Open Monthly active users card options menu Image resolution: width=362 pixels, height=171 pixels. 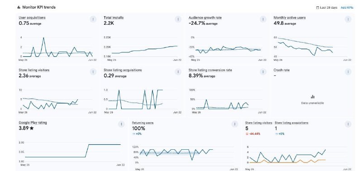348,19
